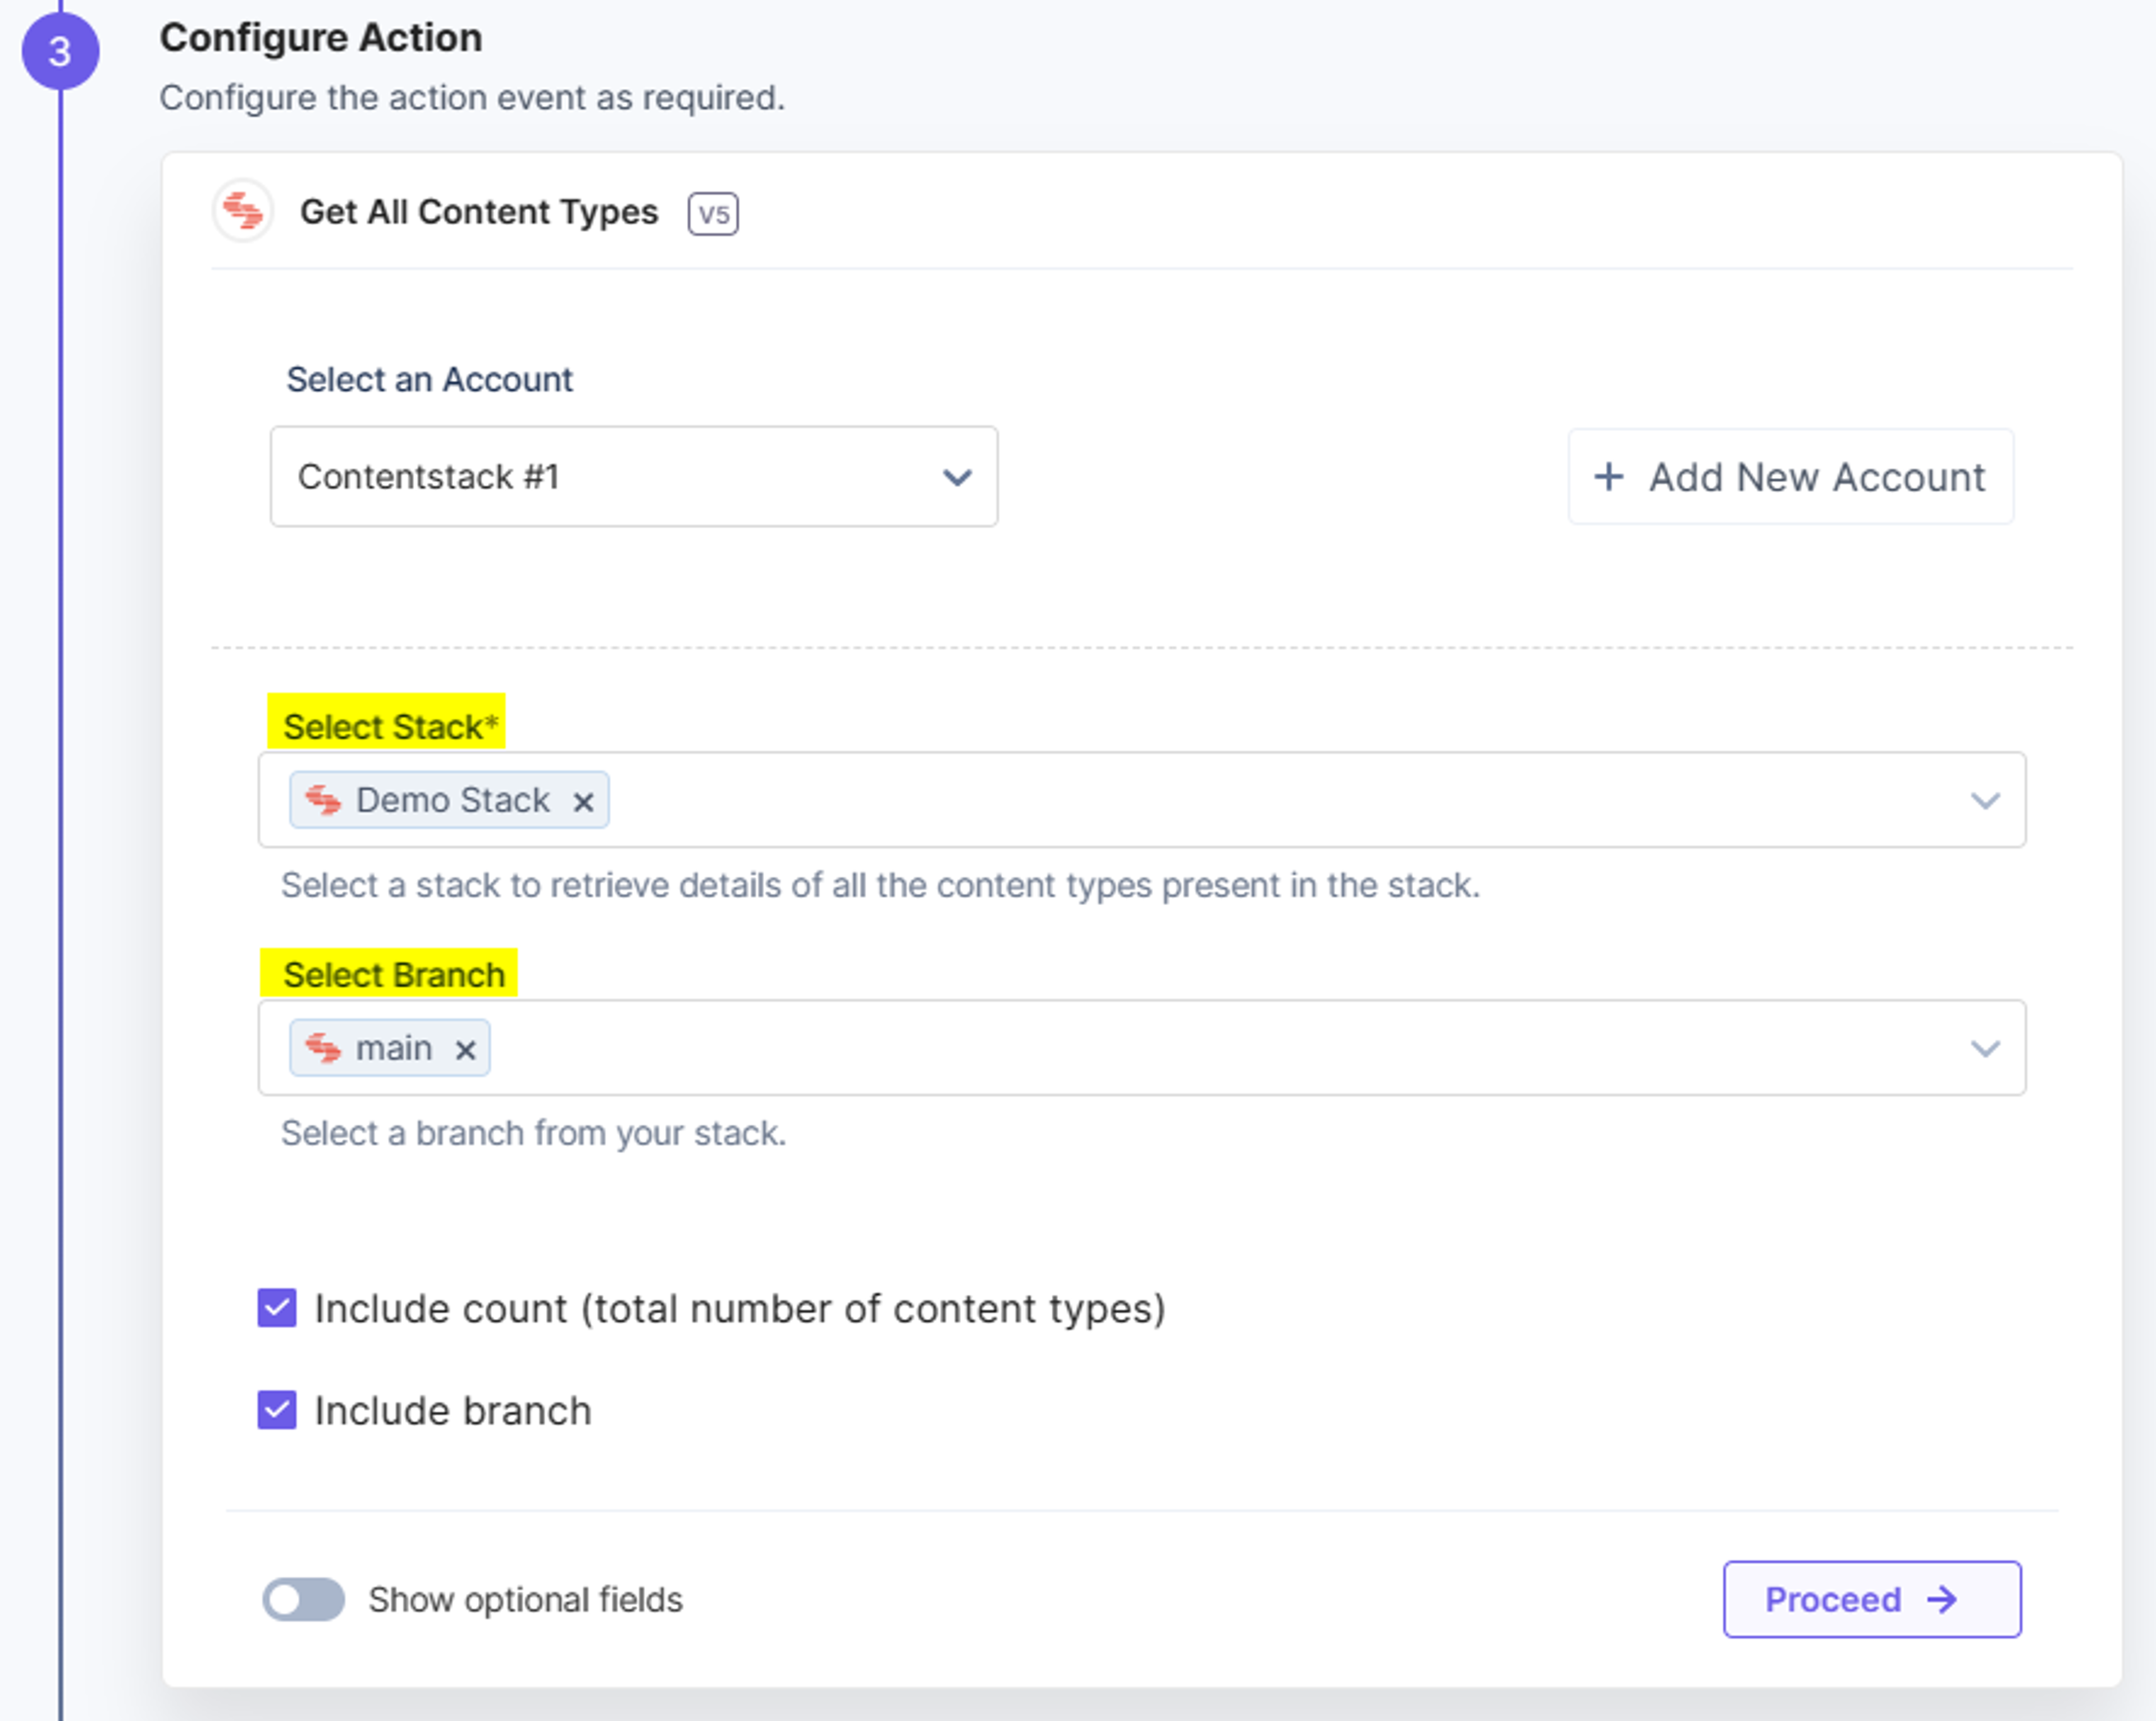This screenshot has width=2156, height=1721.
Task: Click the Show optional fields label
Action: pyautogui.click(x=525, y=1600)
